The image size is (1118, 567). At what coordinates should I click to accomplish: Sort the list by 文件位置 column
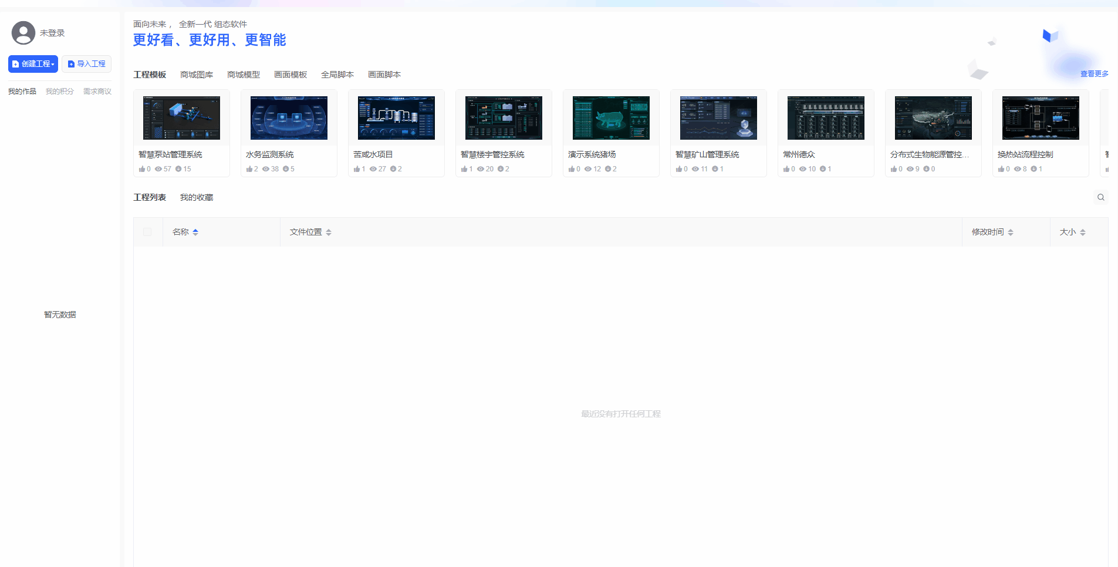point(329,232)
